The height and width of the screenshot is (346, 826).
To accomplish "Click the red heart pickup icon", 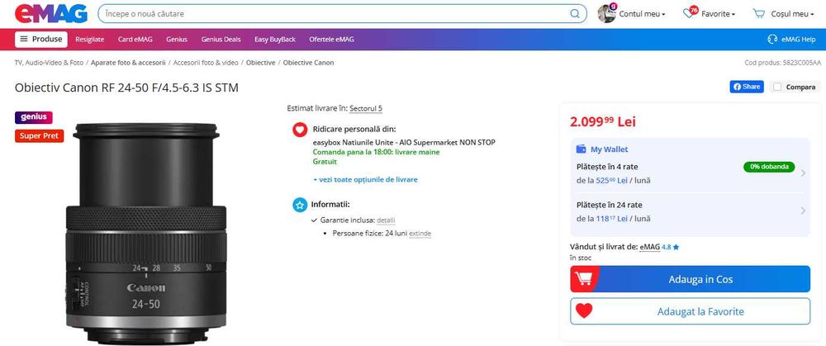I will [x=300, y=130].
